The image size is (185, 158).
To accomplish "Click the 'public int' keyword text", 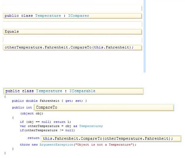I will click(x=22, y=107).
